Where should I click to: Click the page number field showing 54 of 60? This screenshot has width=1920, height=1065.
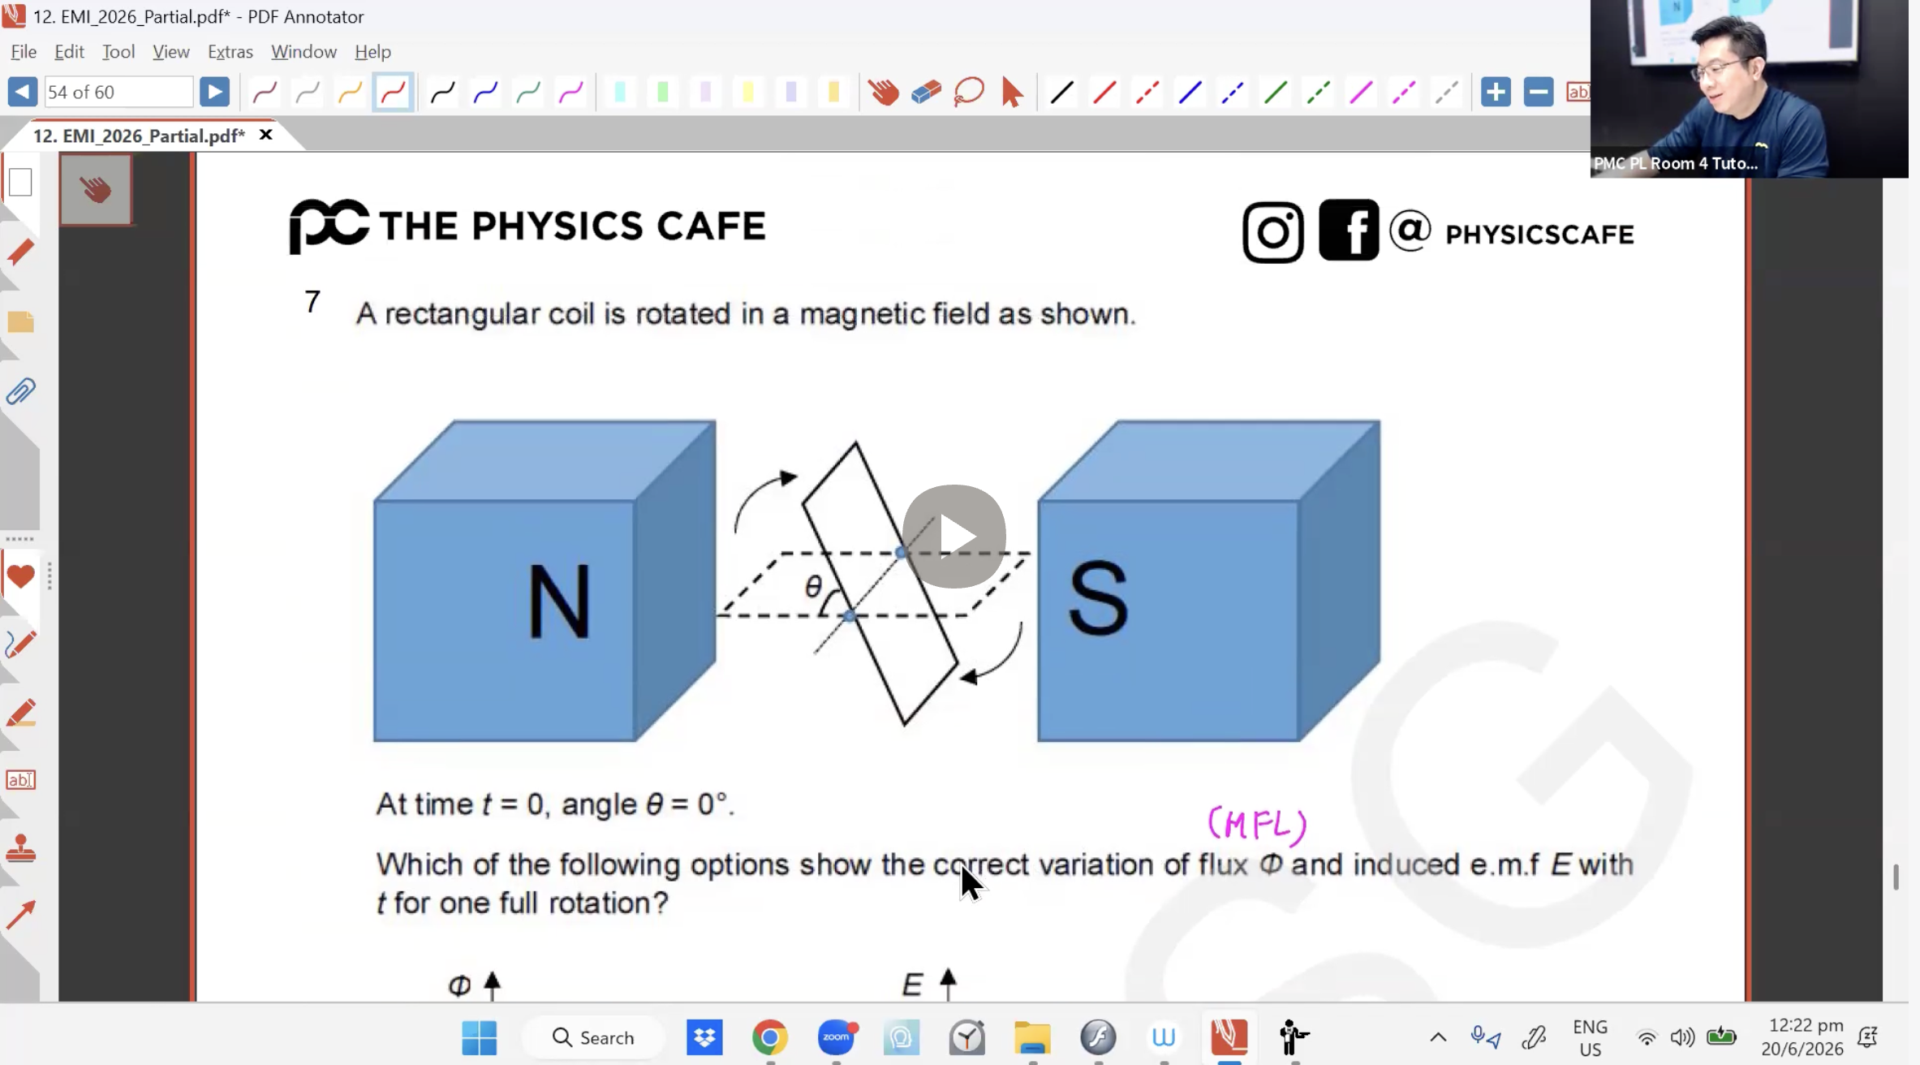[118, 92]
